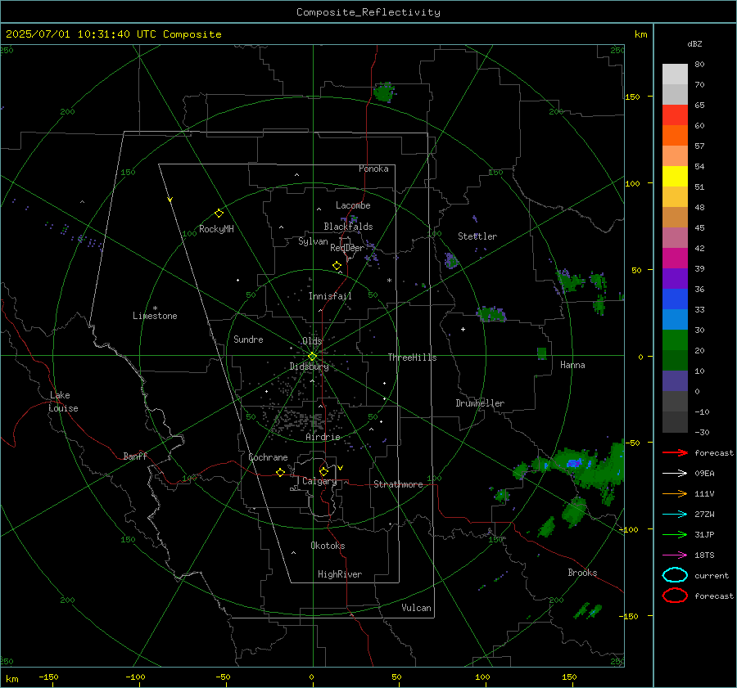Image resolution: width=737 pixels, height=688 pixels.
Task: Click the Lake Louise label
Action: 63,402
